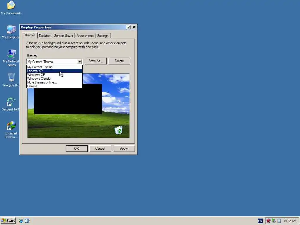Select the Recycle Bin desktop icon

(x=11, y=80)
